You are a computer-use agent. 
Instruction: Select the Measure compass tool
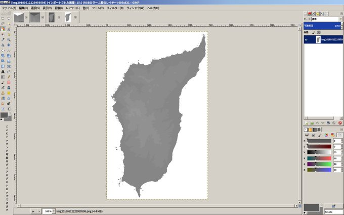point(3,45)
